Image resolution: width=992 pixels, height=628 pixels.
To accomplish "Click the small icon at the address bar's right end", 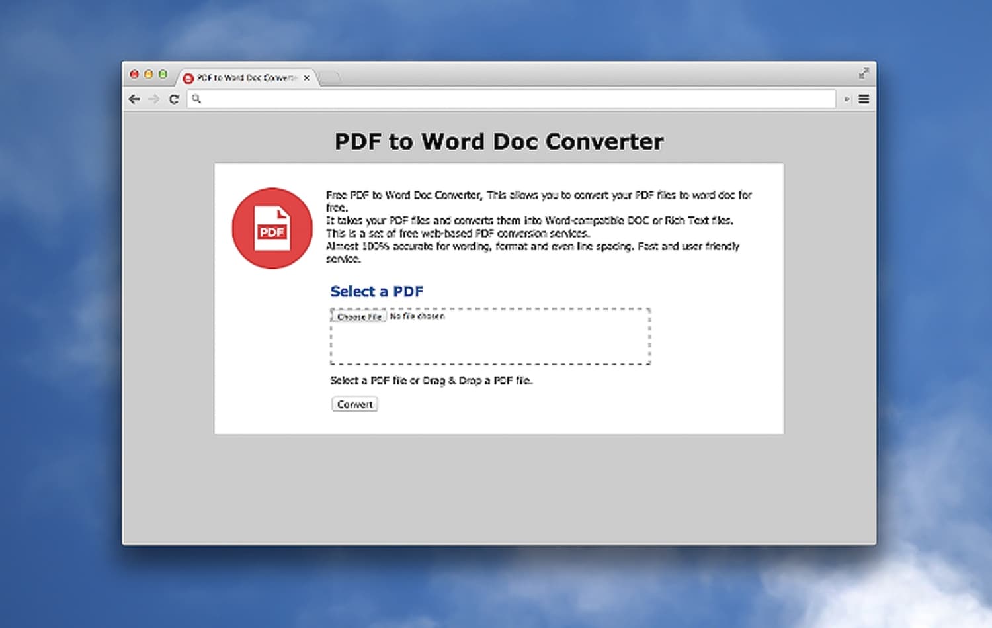I will (846, 99).
